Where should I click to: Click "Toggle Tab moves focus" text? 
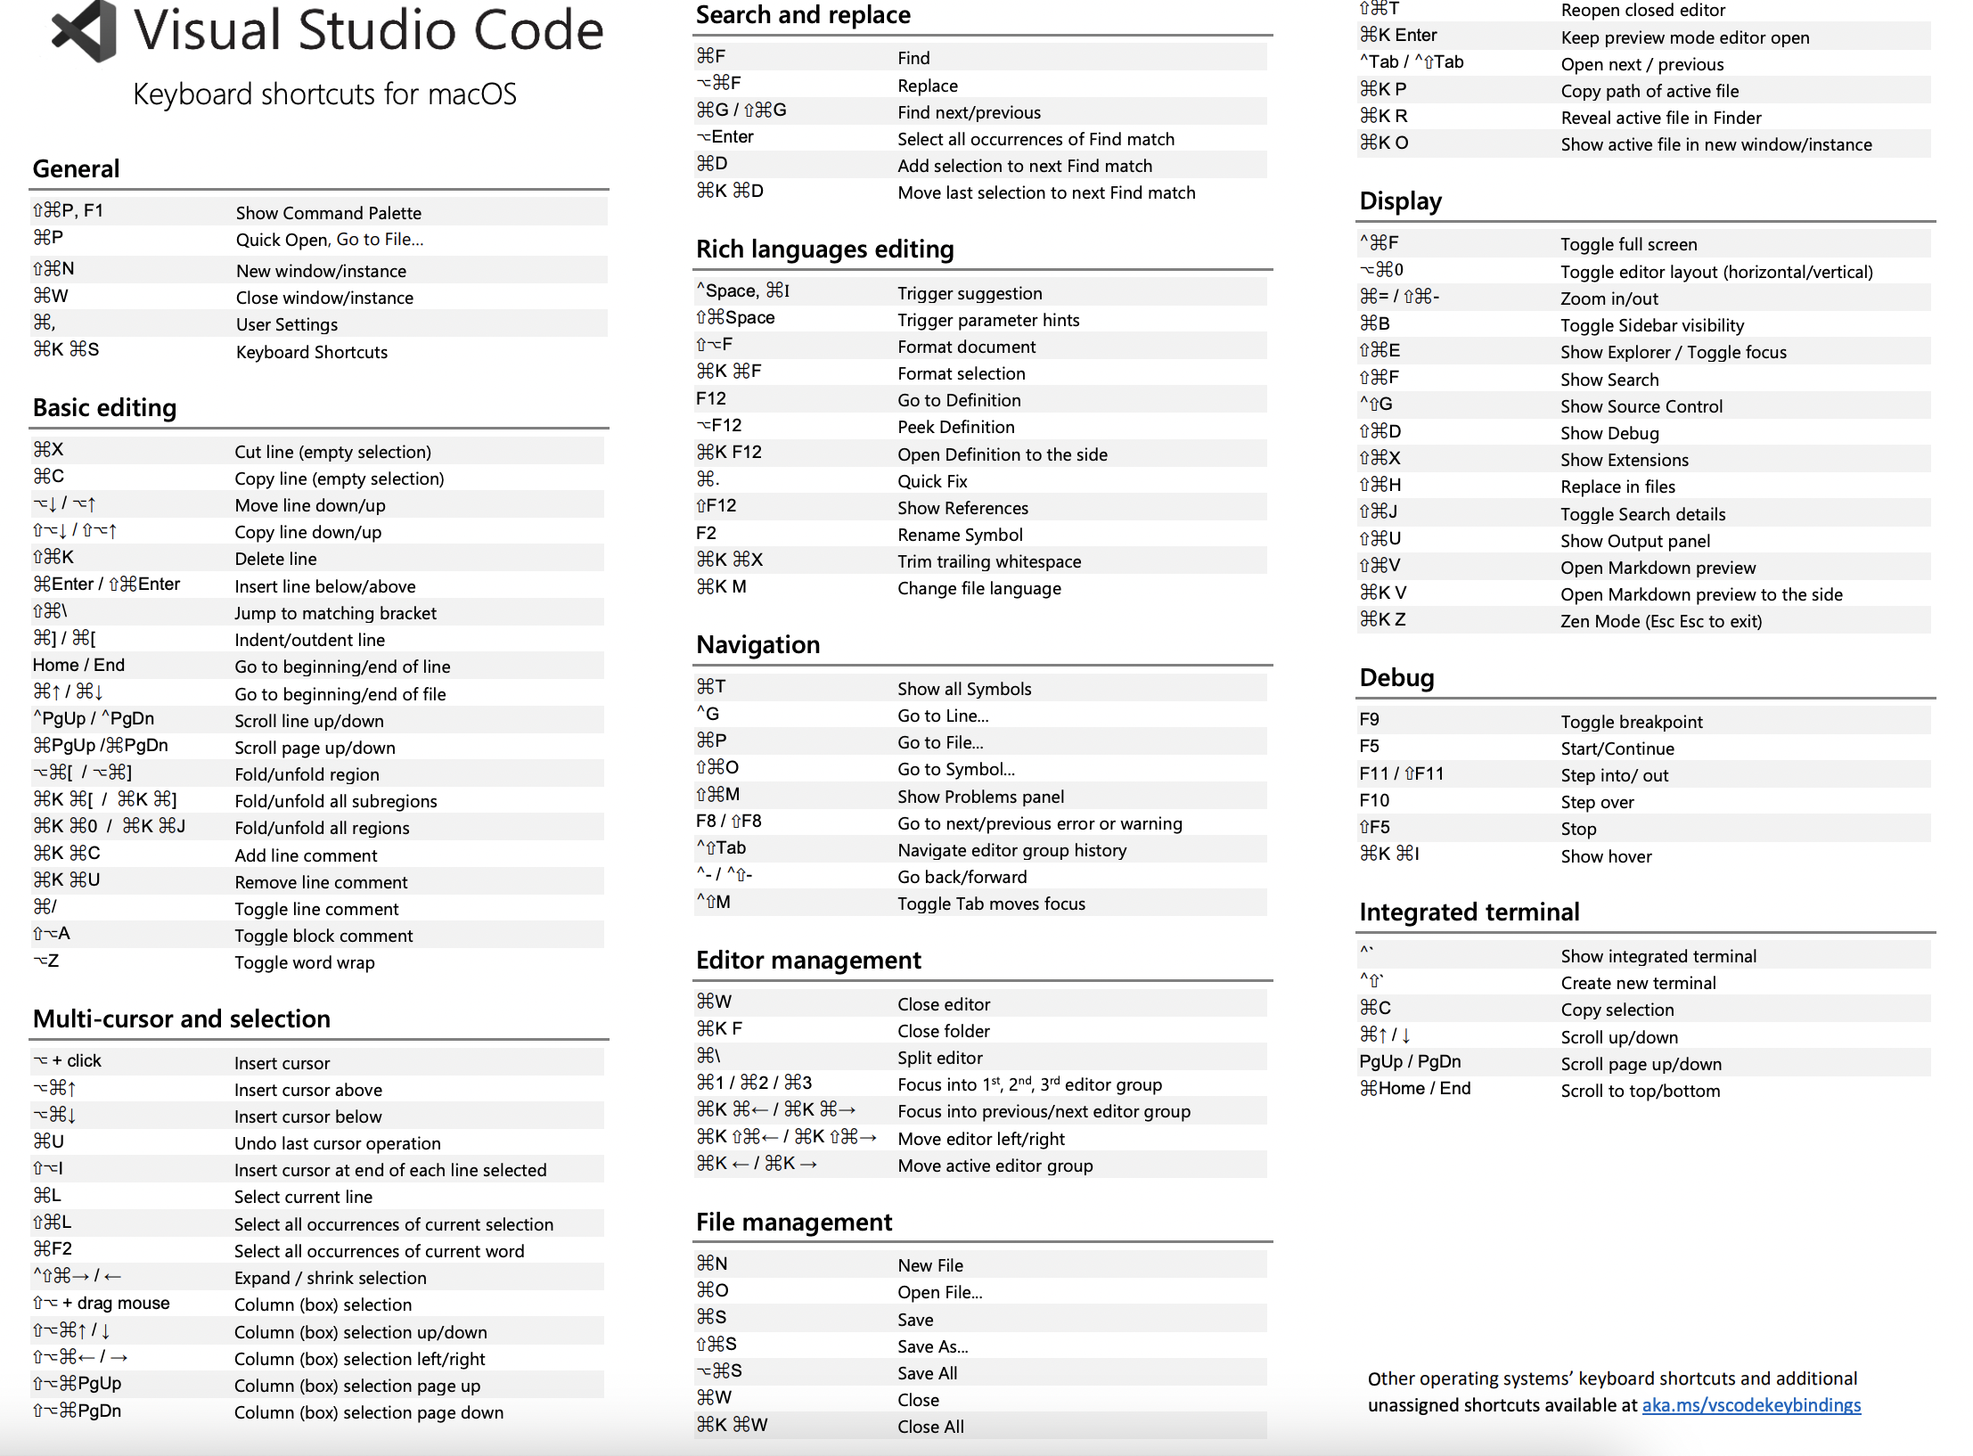tap(992, 904)
